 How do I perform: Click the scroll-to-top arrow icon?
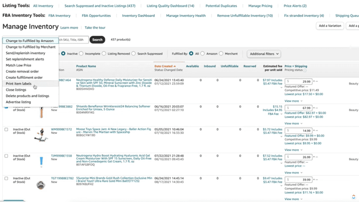353,197
